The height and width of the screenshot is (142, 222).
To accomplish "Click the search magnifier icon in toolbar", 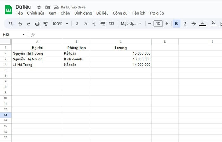I will [11, 24].
